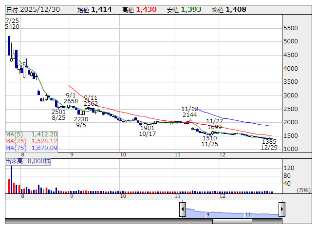Image resolution: width=318 pixels, height=229 pixels.
Task: Click the 7/25 high label 5420
Action: pos(12,26)
